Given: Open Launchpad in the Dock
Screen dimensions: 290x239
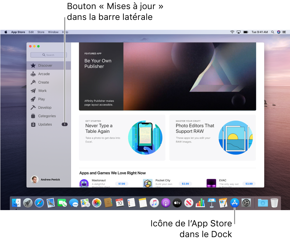Looking at the screenshot, I should point(28,203).
